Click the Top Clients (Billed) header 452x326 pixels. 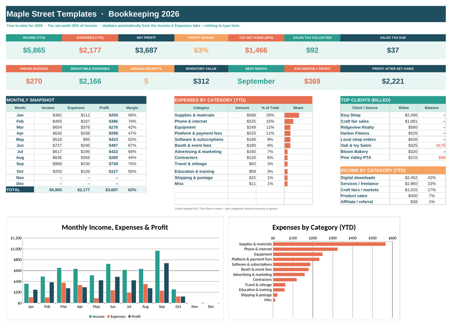click(x=393, y=100)
